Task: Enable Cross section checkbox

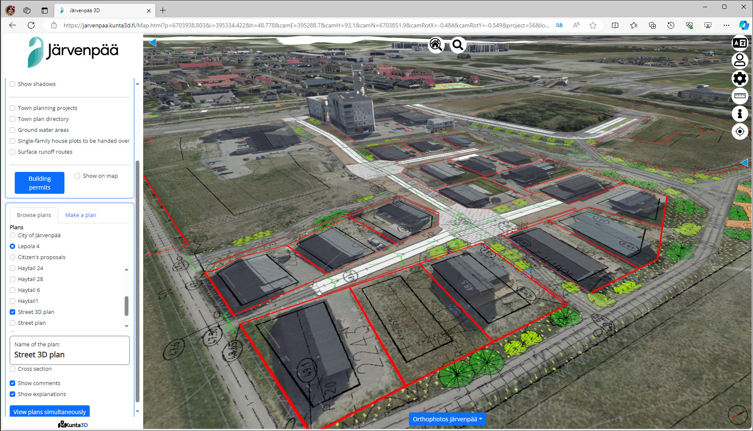Action: (13, 369)
